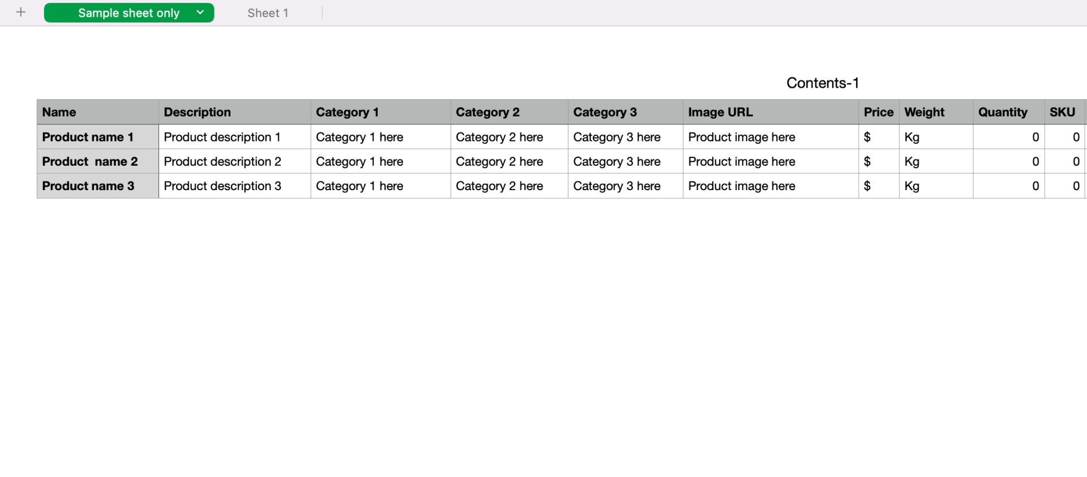Select the Name header cell

(97, 112)
